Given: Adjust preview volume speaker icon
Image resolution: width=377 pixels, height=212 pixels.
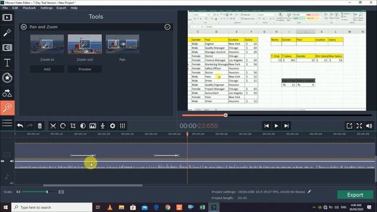Looking at the screenshot, I should (x=369, y=125).
